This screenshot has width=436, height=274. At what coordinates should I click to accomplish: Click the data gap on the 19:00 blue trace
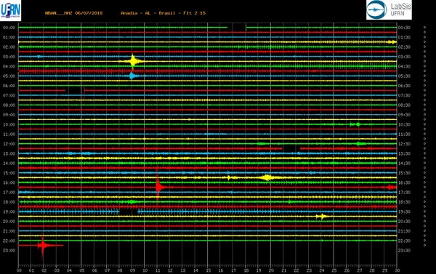click(x=129, y=211)
